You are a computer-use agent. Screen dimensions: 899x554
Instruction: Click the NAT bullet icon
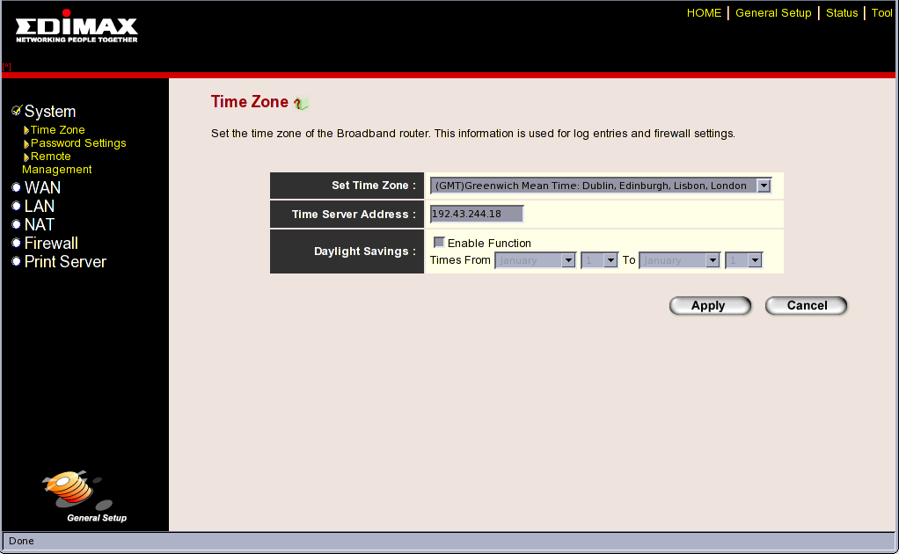click(x=16, y=224)
